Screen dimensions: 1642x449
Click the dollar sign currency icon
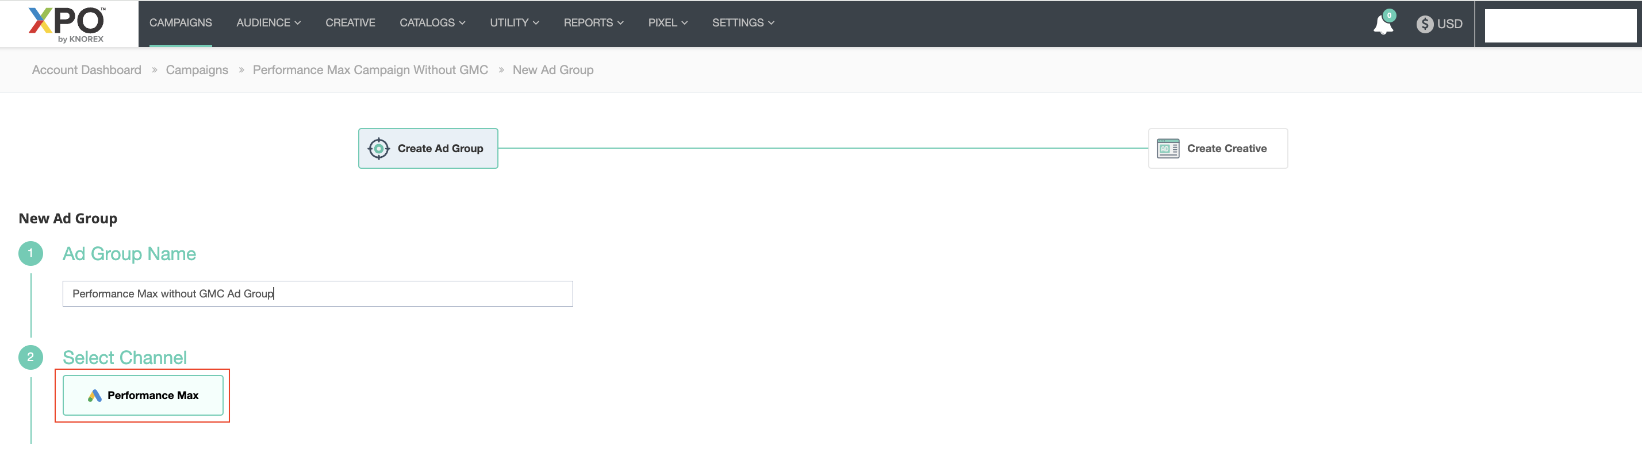(x=1424, y=24)
